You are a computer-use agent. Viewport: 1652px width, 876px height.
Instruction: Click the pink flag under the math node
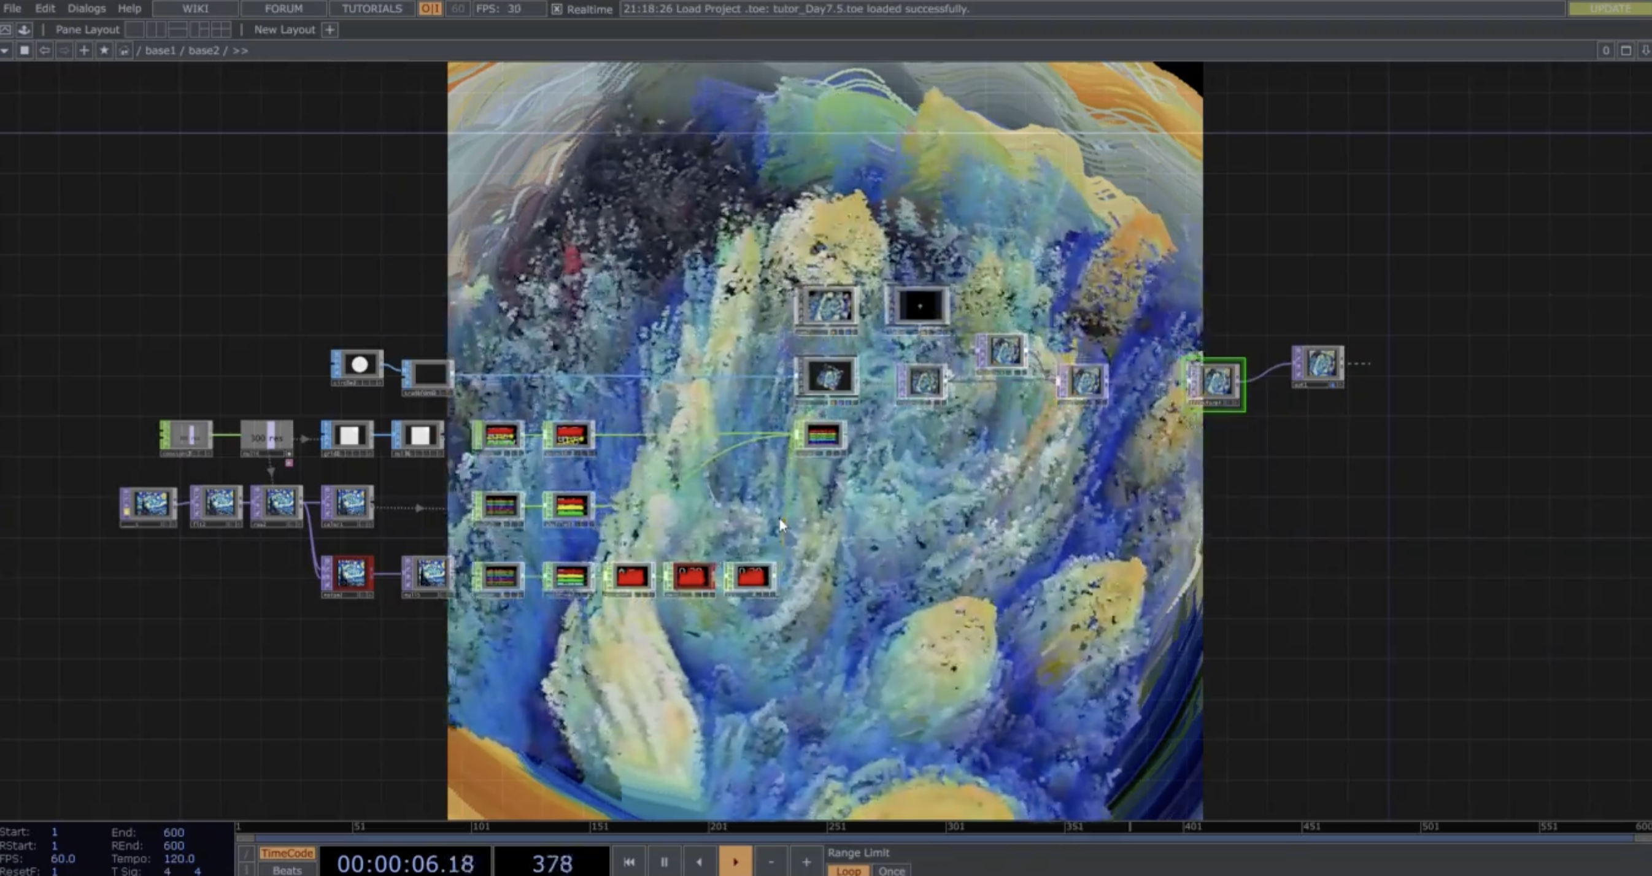tap(288, 463)
